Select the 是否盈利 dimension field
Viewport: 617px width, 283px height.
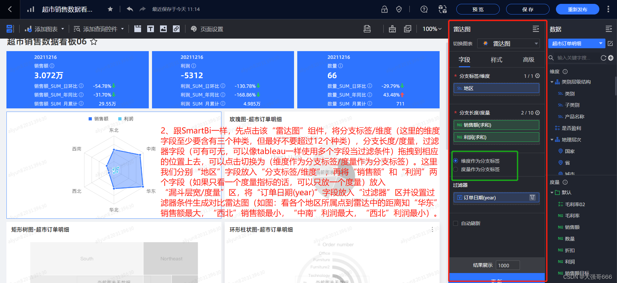pos(571,128)
